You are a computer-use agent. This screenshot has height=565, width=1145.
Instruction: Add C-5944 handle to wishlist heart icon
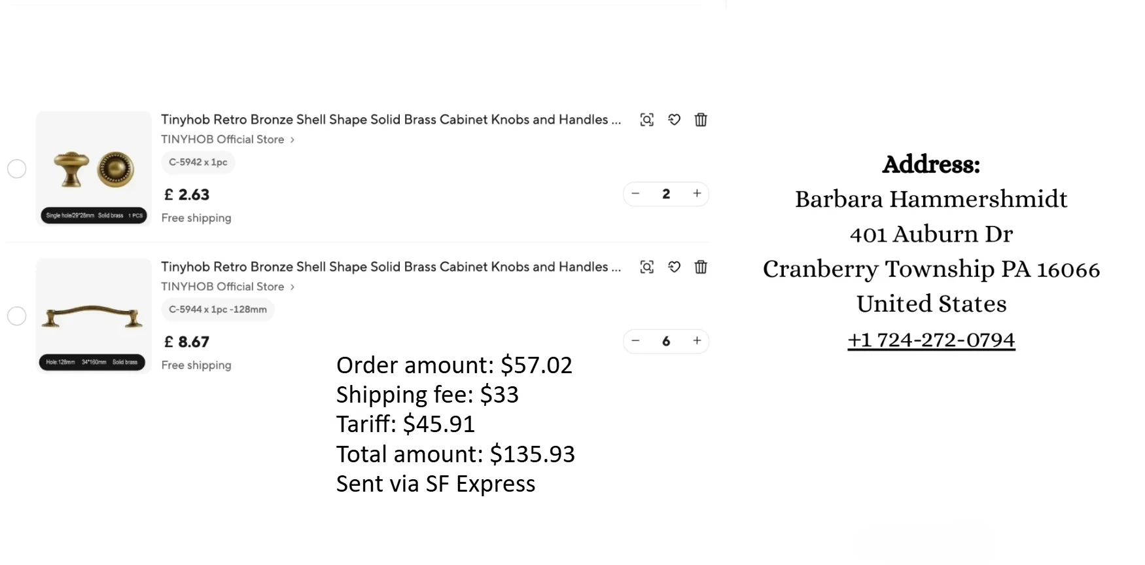point(674,267)
